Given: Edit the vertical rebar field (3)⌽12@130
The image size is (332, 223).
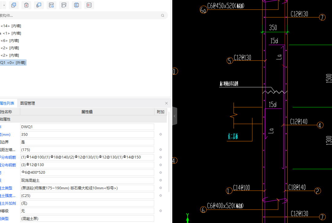Looking at the screenshot, I should (87, 165).
